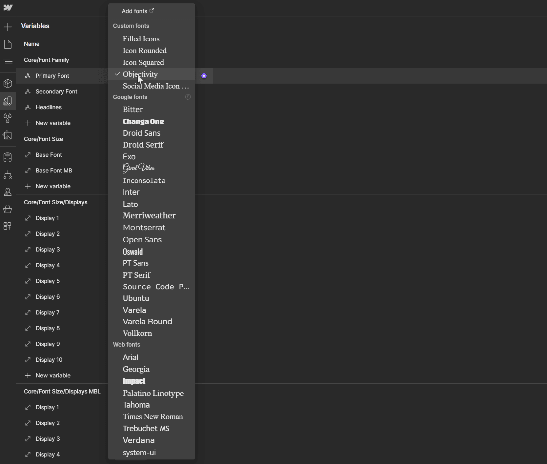Click the Google fonts info icon
This screenshot has width=547, height=464.
(x=188, y=97)
